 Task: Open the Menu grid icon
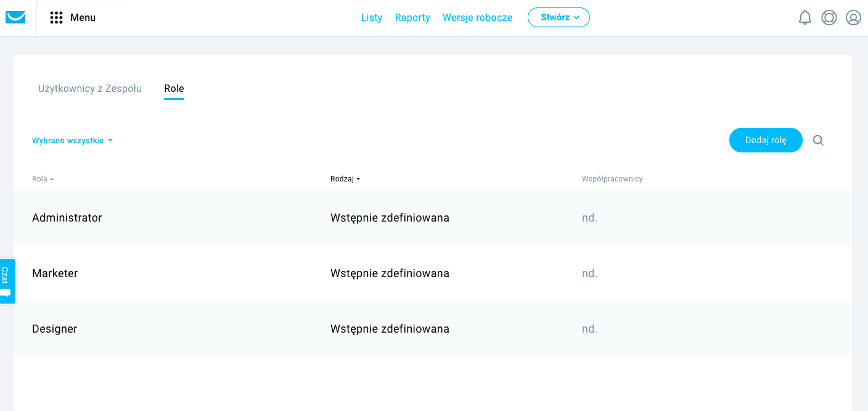pos(57,17)
